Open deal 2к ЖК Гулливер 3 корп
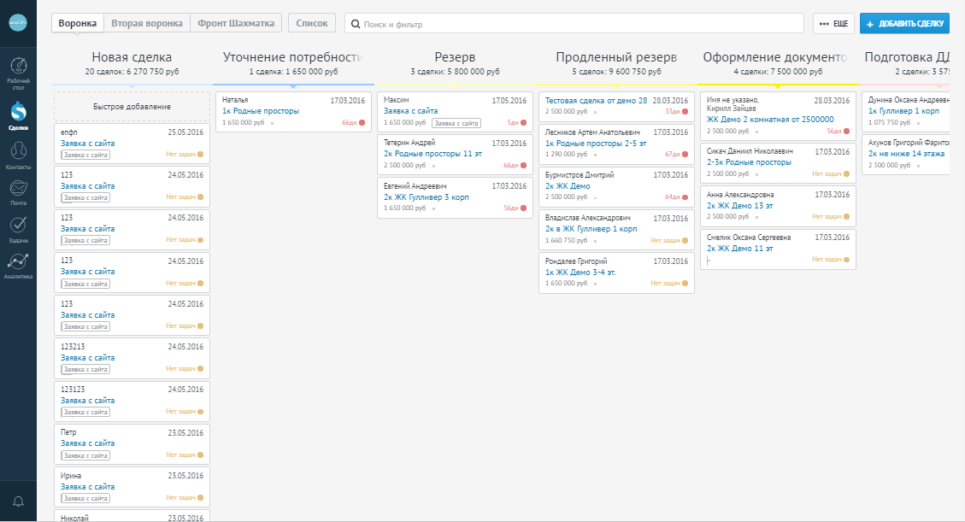This screenshot has height=522, width=965. (427, 196)
